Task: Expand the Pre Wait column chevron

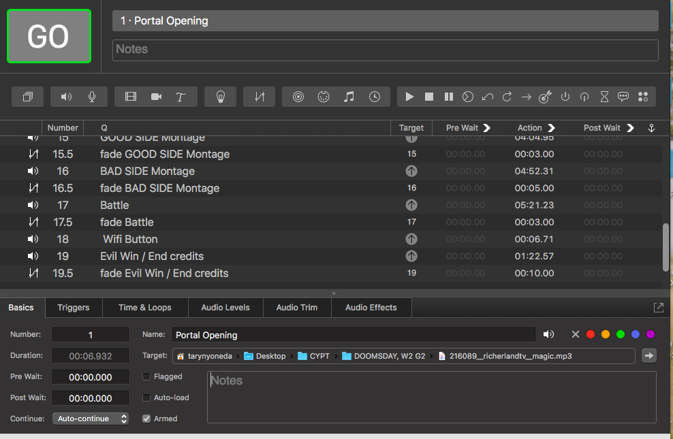Action: (487, 128)
